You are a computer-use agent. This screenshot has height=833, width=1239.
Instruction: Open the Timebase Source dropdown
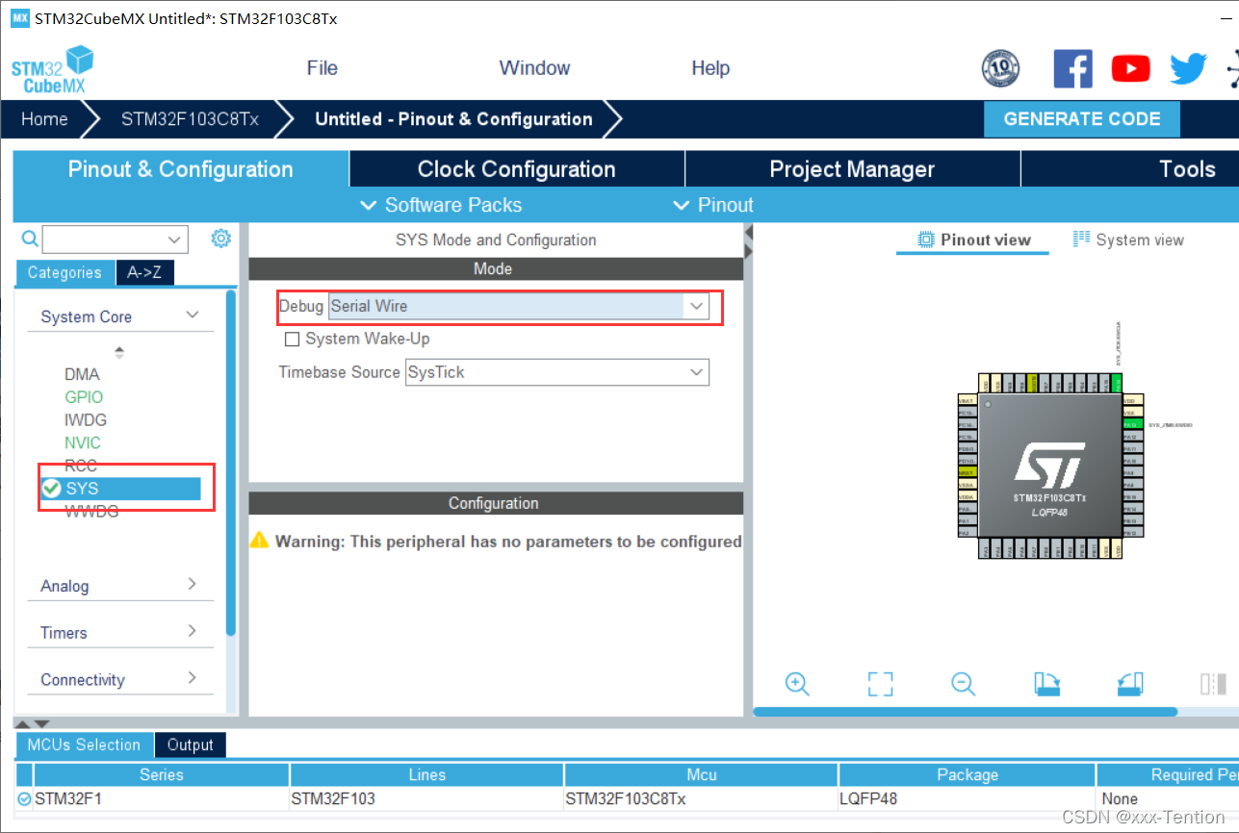click(696, 372)
